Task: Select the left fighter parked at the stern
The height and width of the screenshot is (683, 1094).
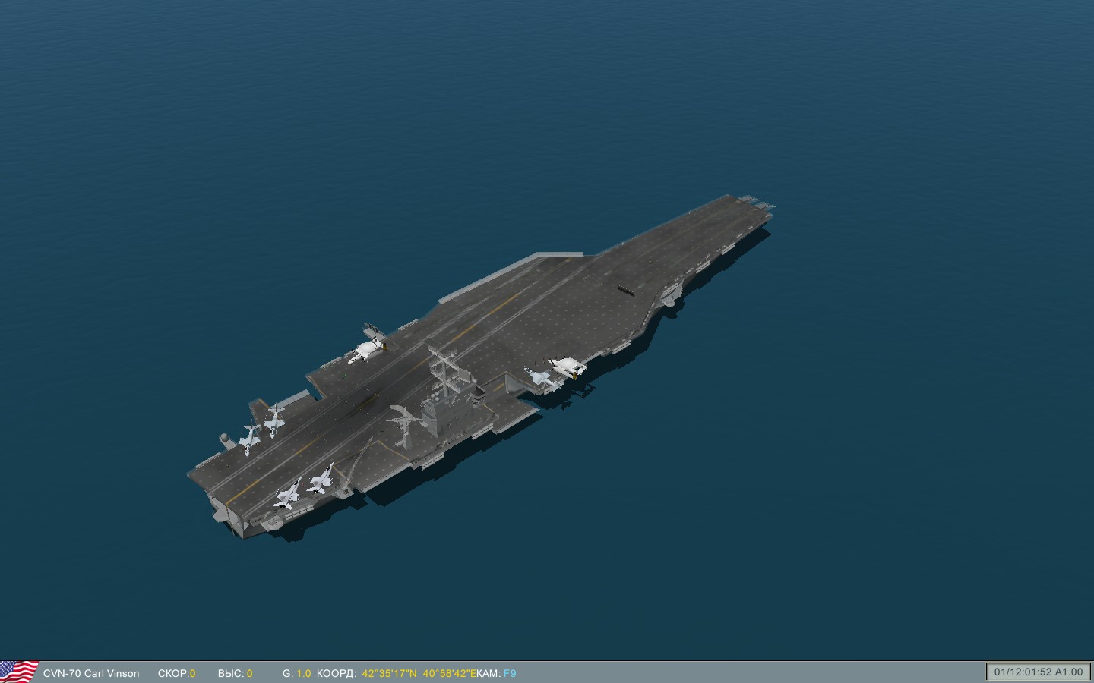Action: pyautogui.click(x=287, y=493)
